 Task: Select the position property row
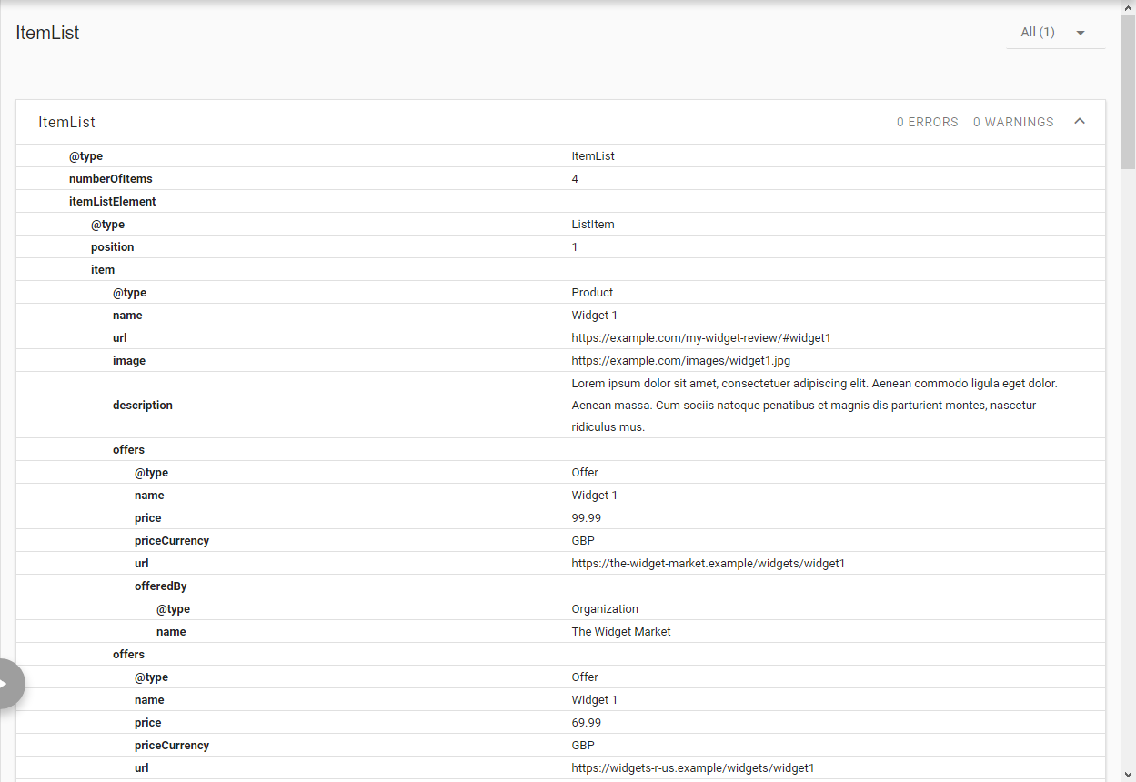tap(112, 246)
